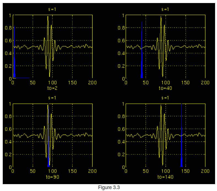Click the "s=1" title above the to=2 plot

click(52, 9)
